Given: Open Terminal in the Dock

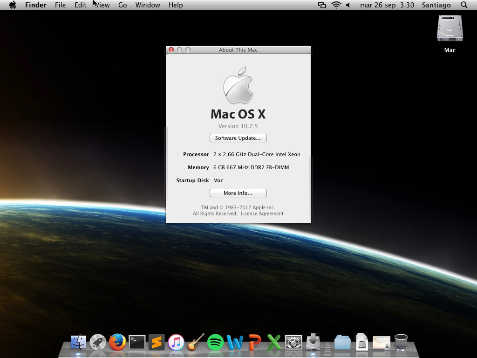Looking at the screenshot, I should click(137, 343).
